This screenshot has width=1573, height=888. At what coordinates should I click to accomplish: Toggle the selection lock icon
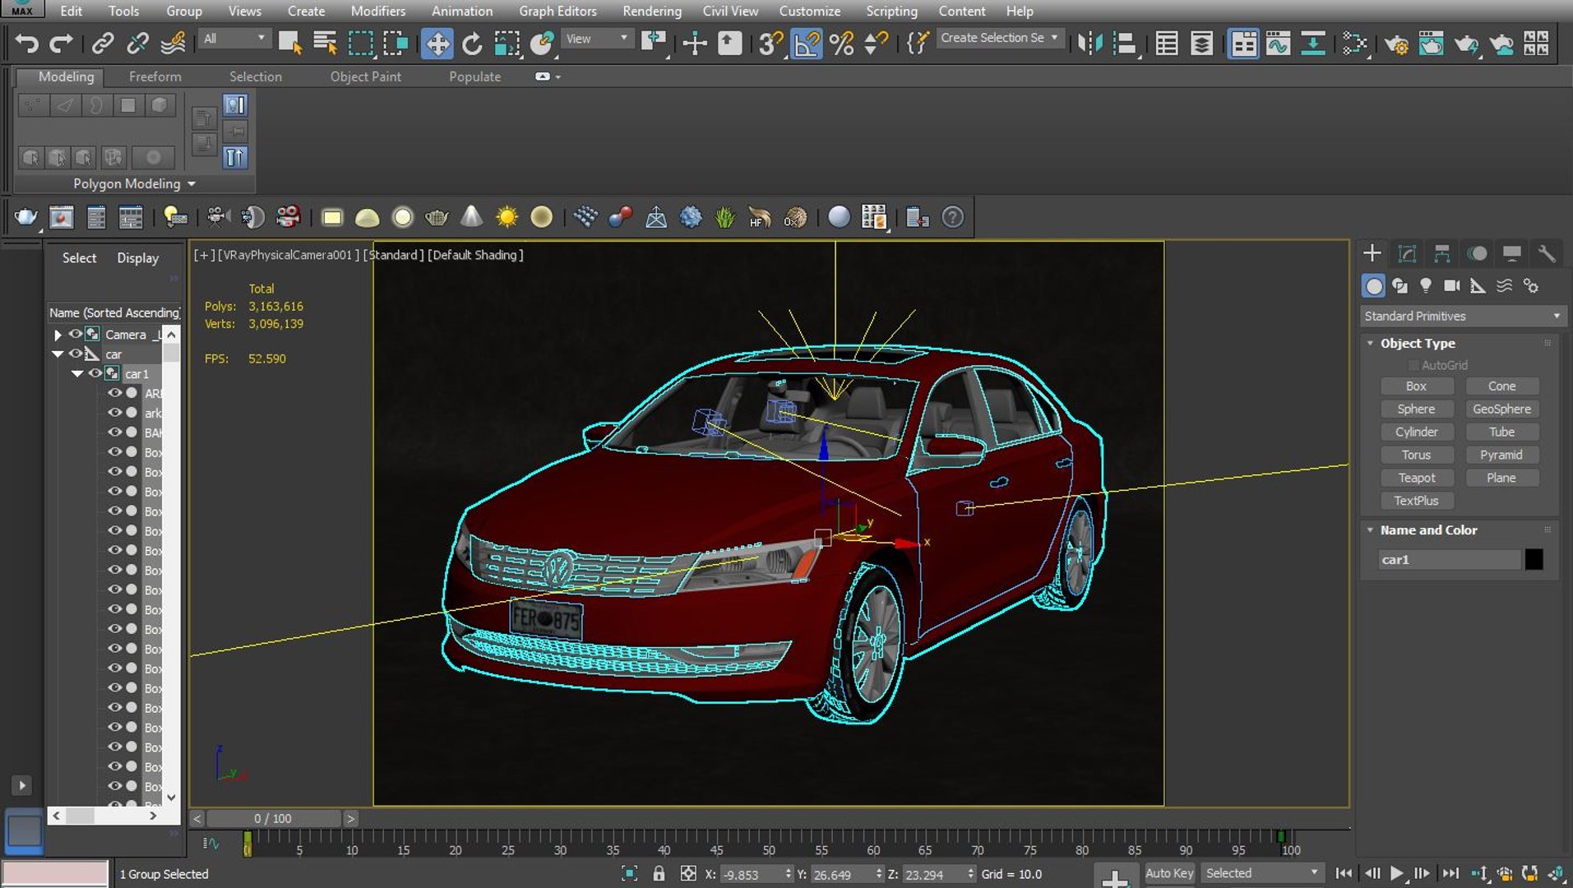click(x=659, y=874)
